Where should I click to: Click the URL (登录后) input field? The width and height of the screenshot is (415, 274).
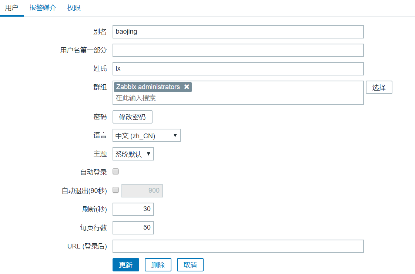click(x=238, y=246)
